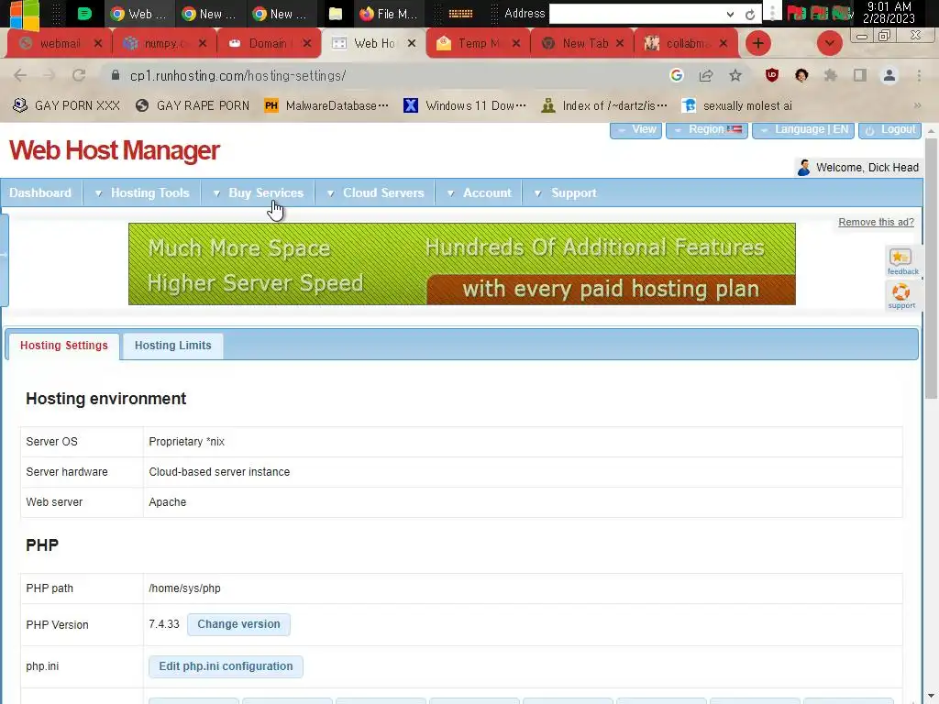The image size is (939, 704).
Task: Select the Hosting Settings tab
Action: [x=64, y=346]
